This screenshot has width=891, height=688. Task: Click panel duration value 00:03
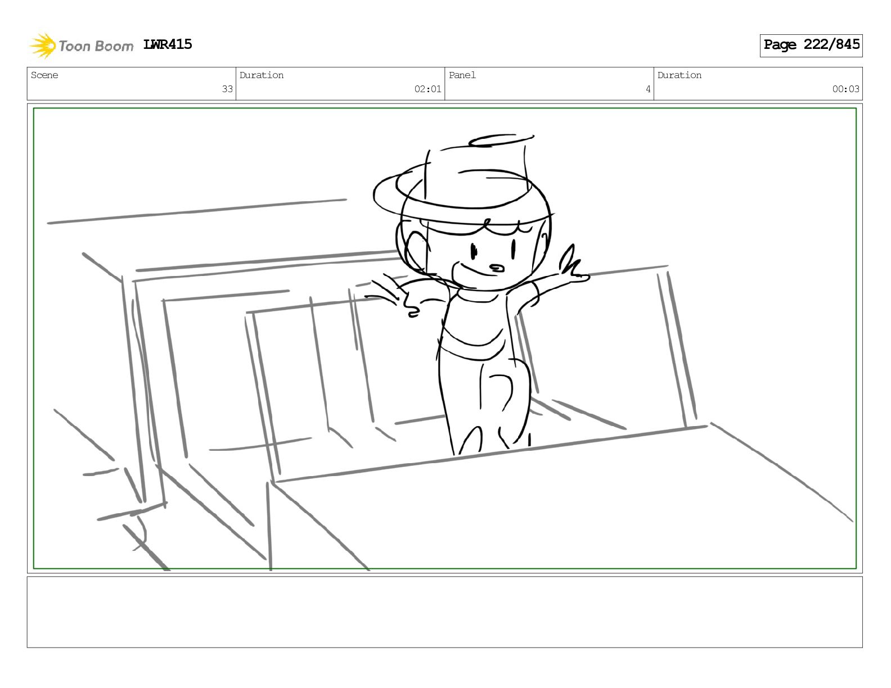pyautogui.click(x=846, y=89)
